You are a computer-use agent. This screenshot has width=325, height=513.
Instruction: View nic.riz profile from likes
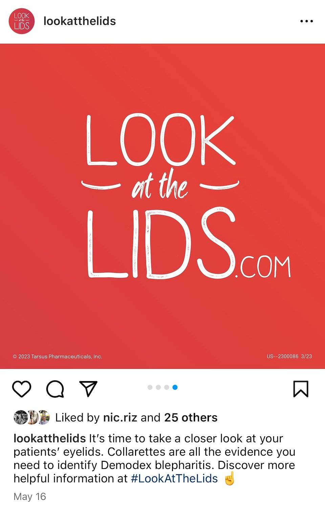120,417
